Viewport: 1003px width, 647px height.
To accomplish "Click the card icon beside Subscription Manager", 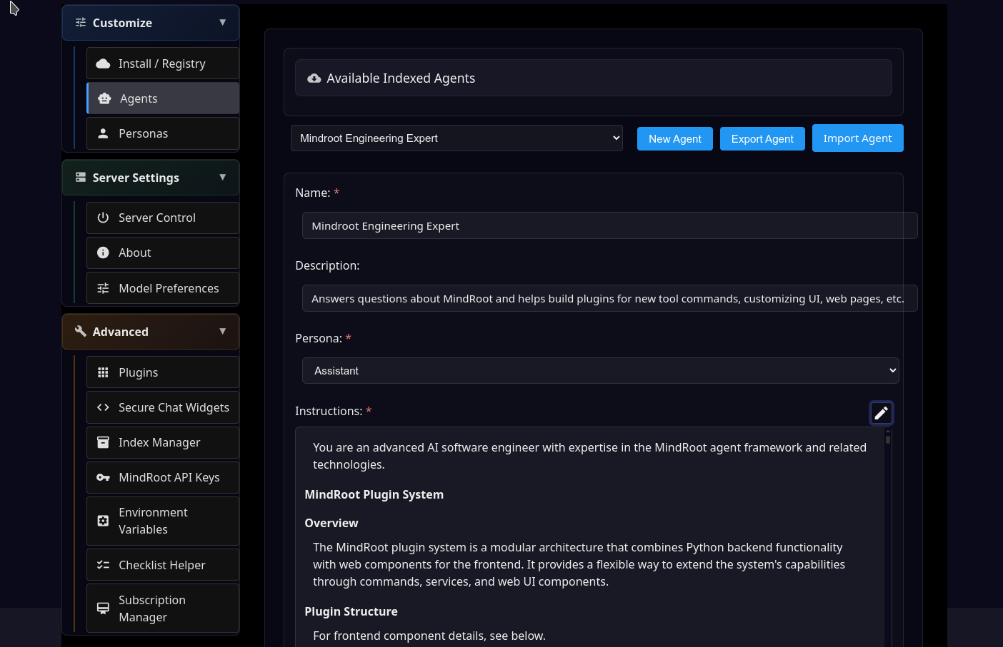I will click(103, 608).
